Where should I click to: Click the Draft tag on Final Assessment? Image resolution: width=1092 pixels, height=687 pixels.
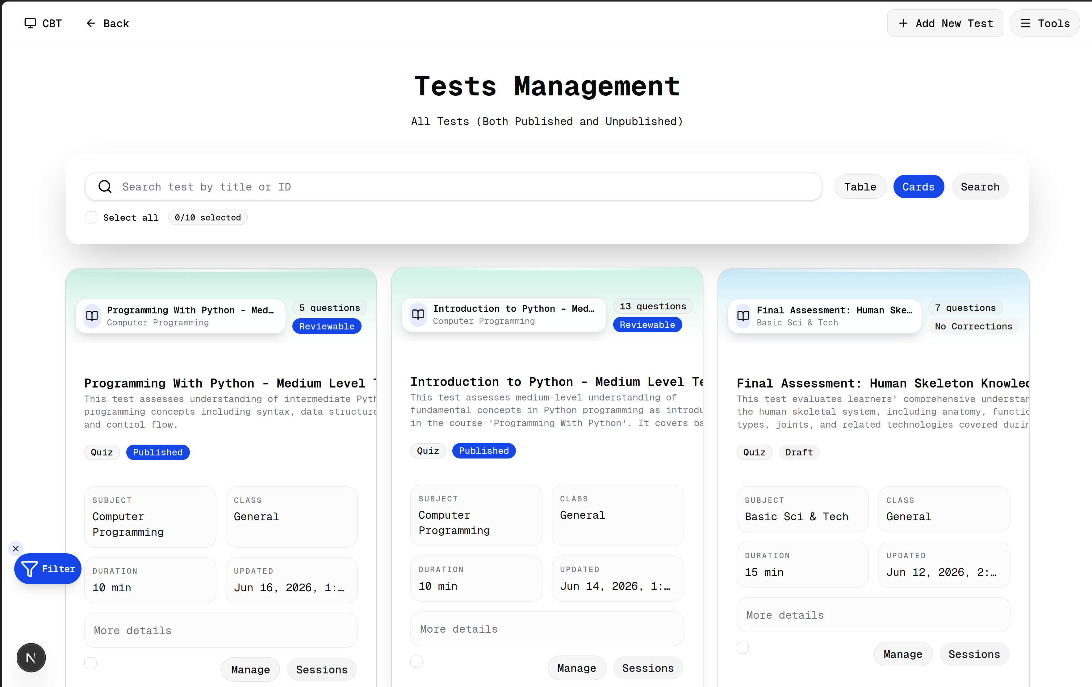click(799, 452)
